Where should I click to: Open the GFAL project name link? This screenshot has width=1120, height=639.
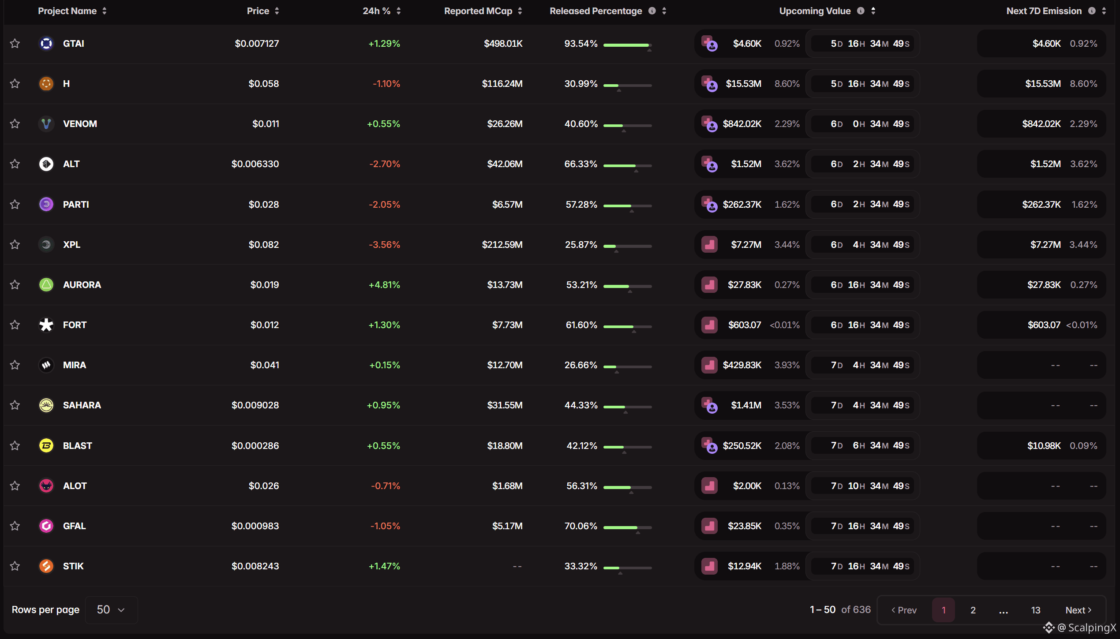(x=74, y=526)
